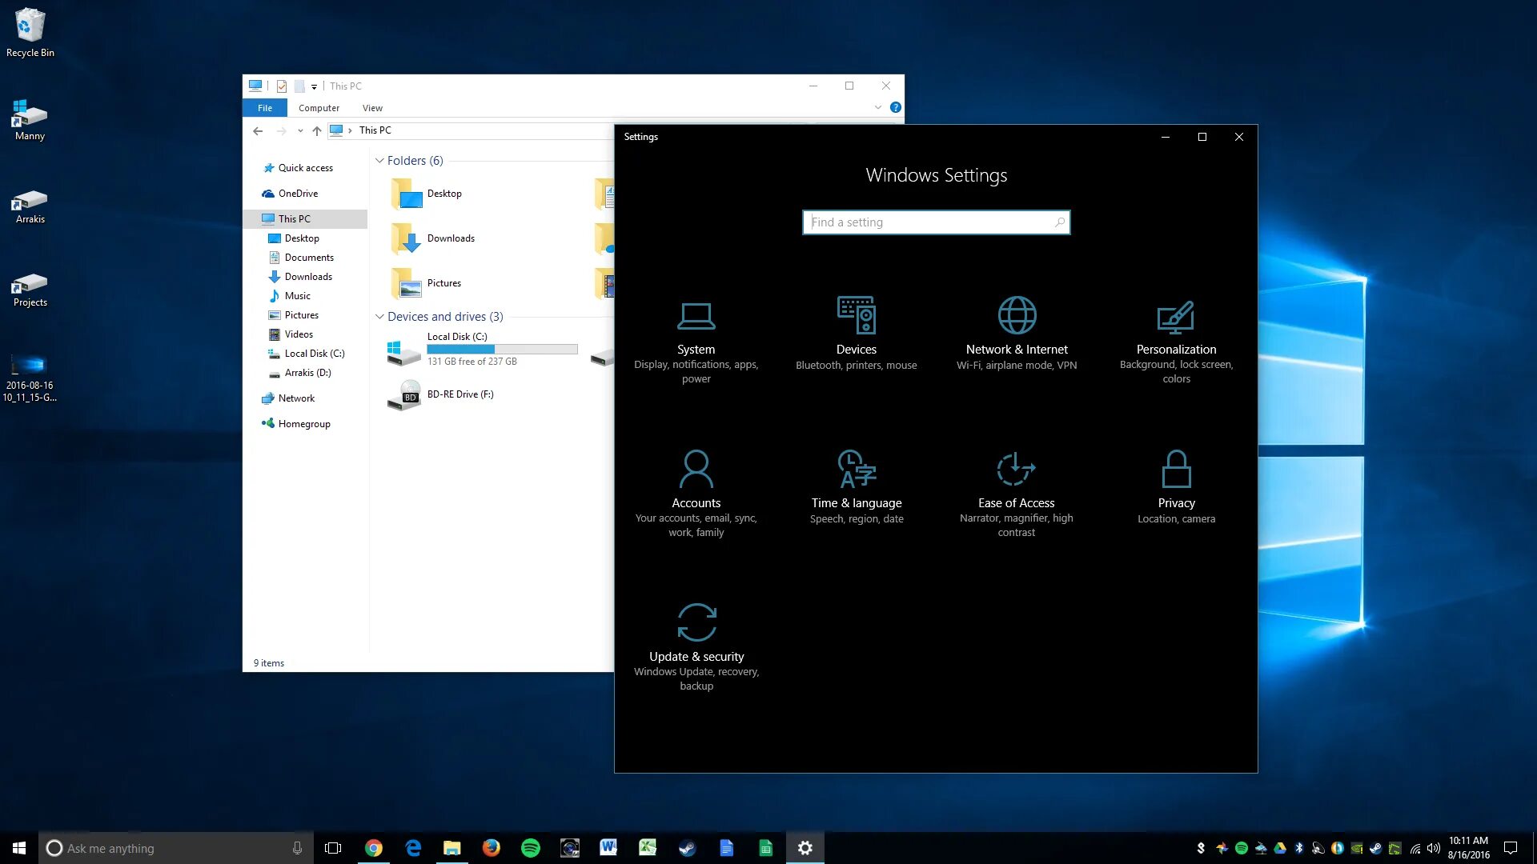Viewport: 1537px width, 864px height.
Task: Open the Privacy settings category
Action: (x=1176, y=488)
